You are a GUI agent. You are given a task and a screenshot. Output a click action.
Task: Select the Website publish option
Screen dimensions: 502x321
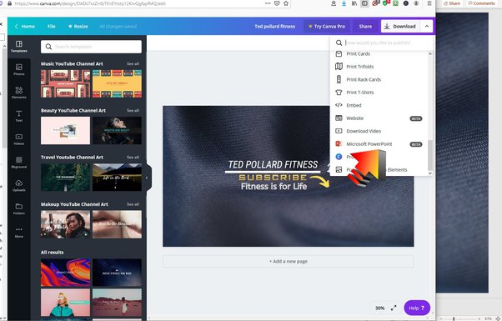click(x=379, y=118)
